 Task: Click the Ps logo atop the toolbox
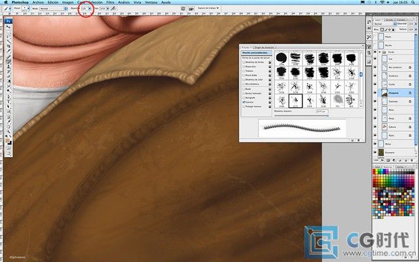point(9,21)
